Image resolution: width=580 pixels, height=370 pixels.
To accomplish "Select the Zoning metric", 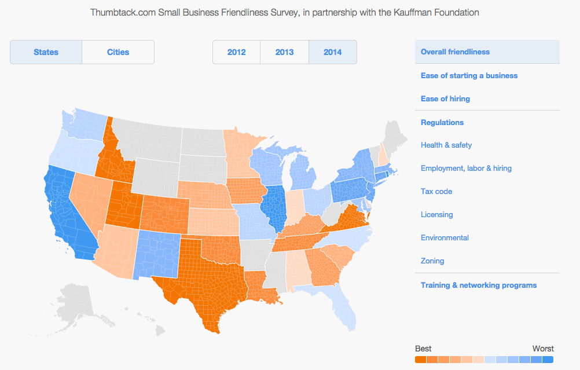I will point(432,261).
